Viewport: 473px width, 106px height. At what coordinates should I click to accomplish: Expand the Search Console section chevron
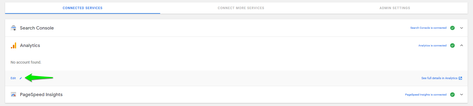click(x=461, y=28)
